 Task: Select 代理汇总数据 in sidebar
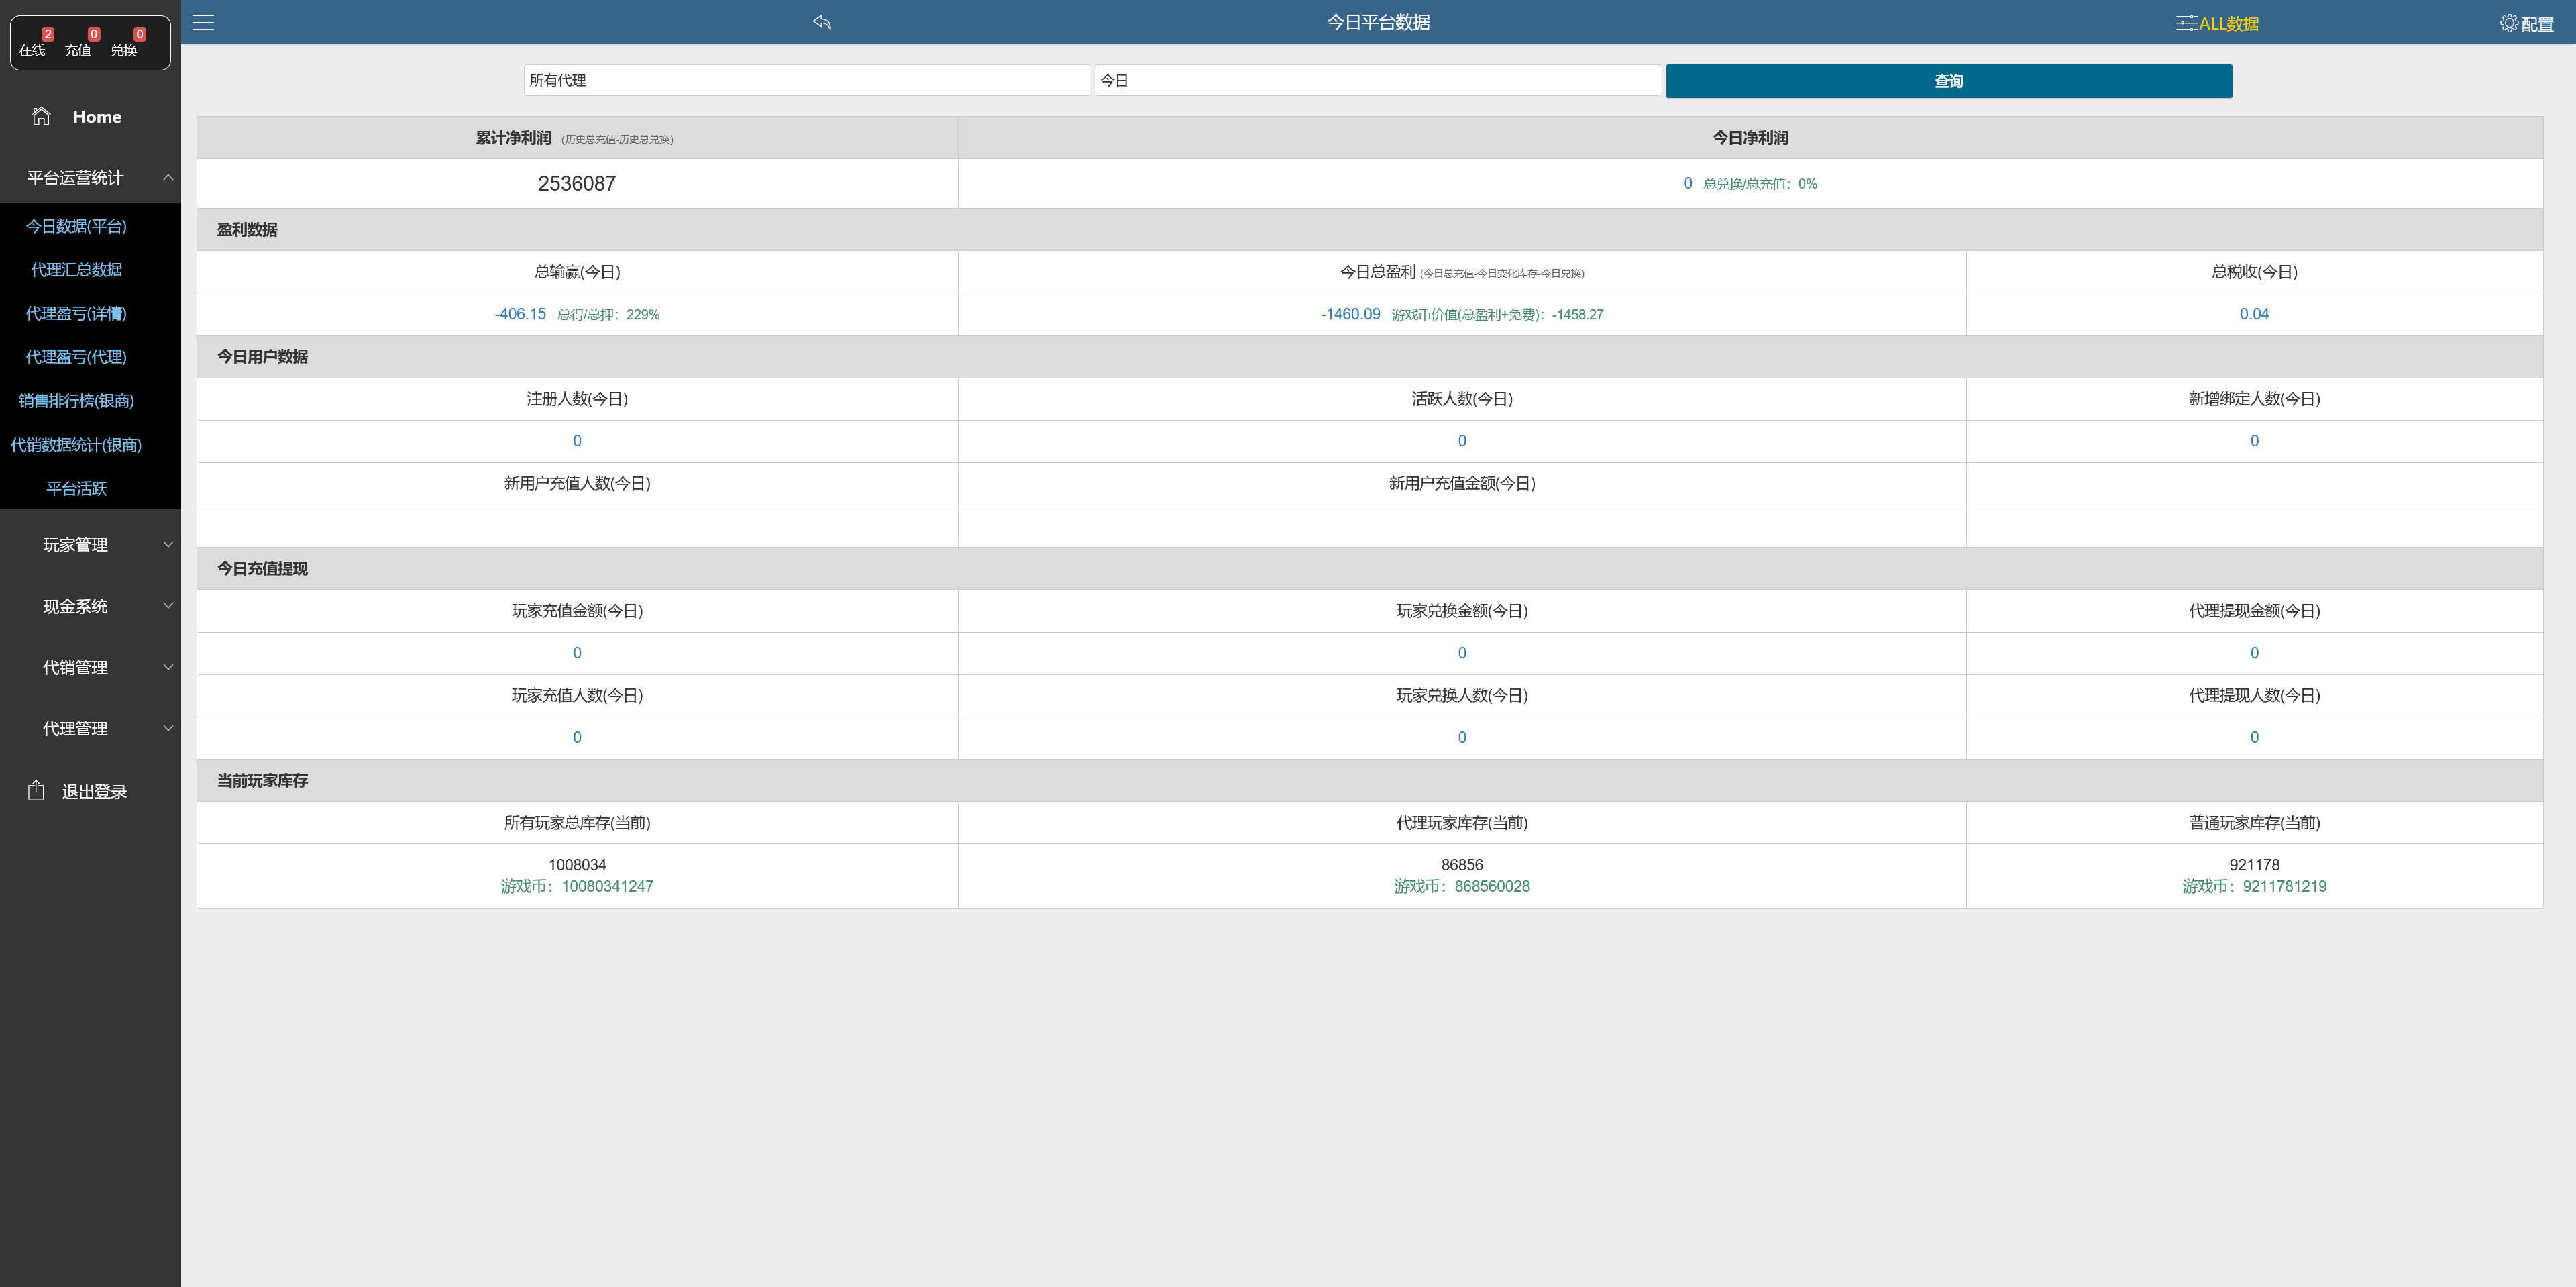click(76, 269)
